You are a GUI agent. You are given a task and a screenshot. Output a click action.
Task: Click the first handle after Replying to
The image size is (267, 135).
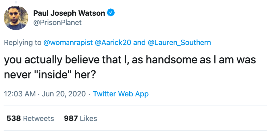[x=68, y=42]
